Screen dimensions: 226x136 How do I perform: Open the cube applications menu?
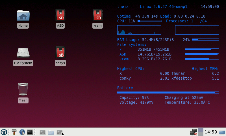click(x=4, y=132)
